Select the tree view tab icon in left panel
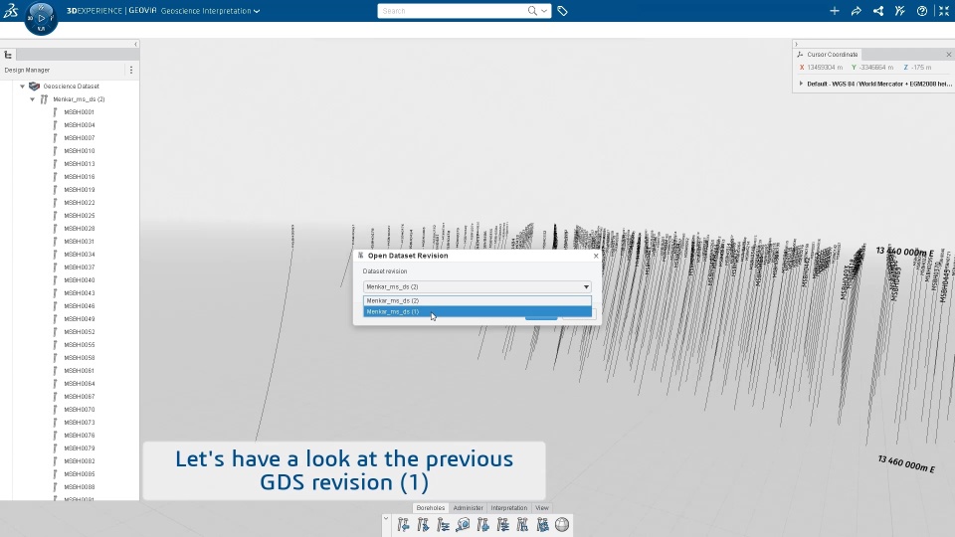 (x=8, y=55)
